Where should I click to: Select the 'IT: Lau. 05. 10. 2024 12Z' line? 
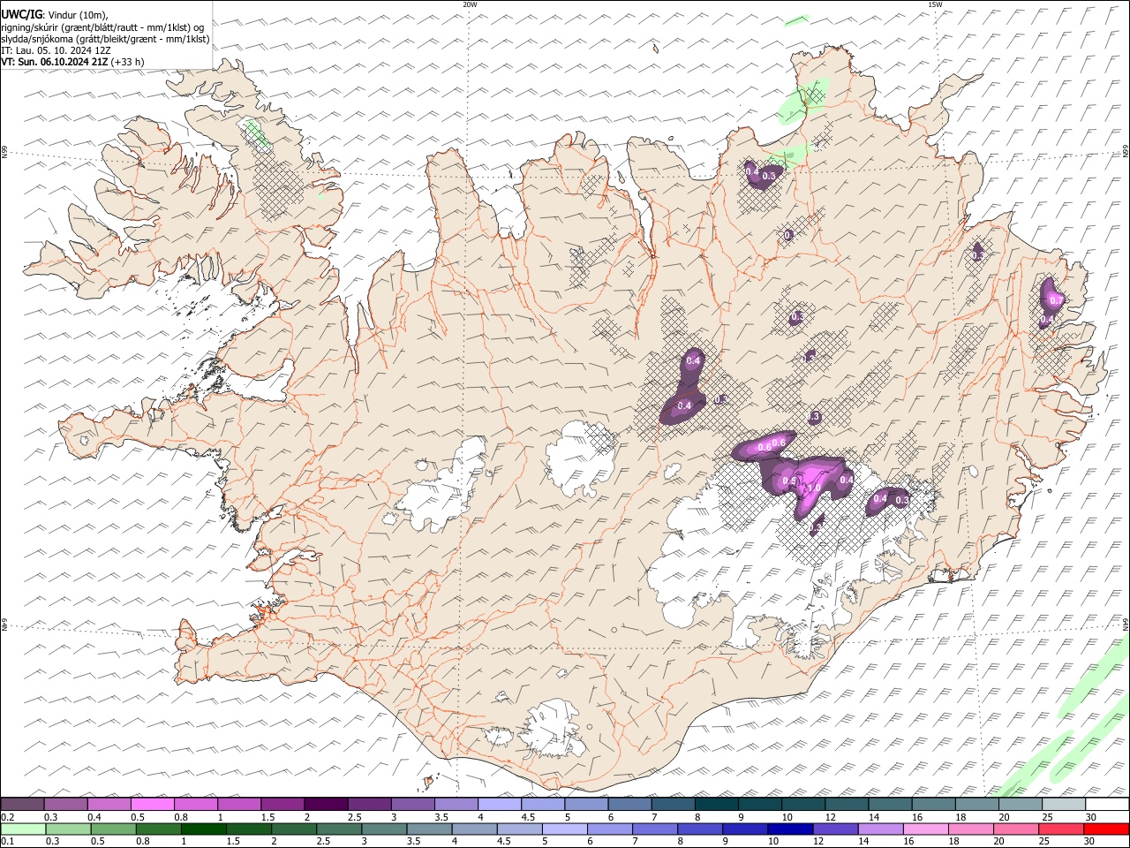(56, 50)
